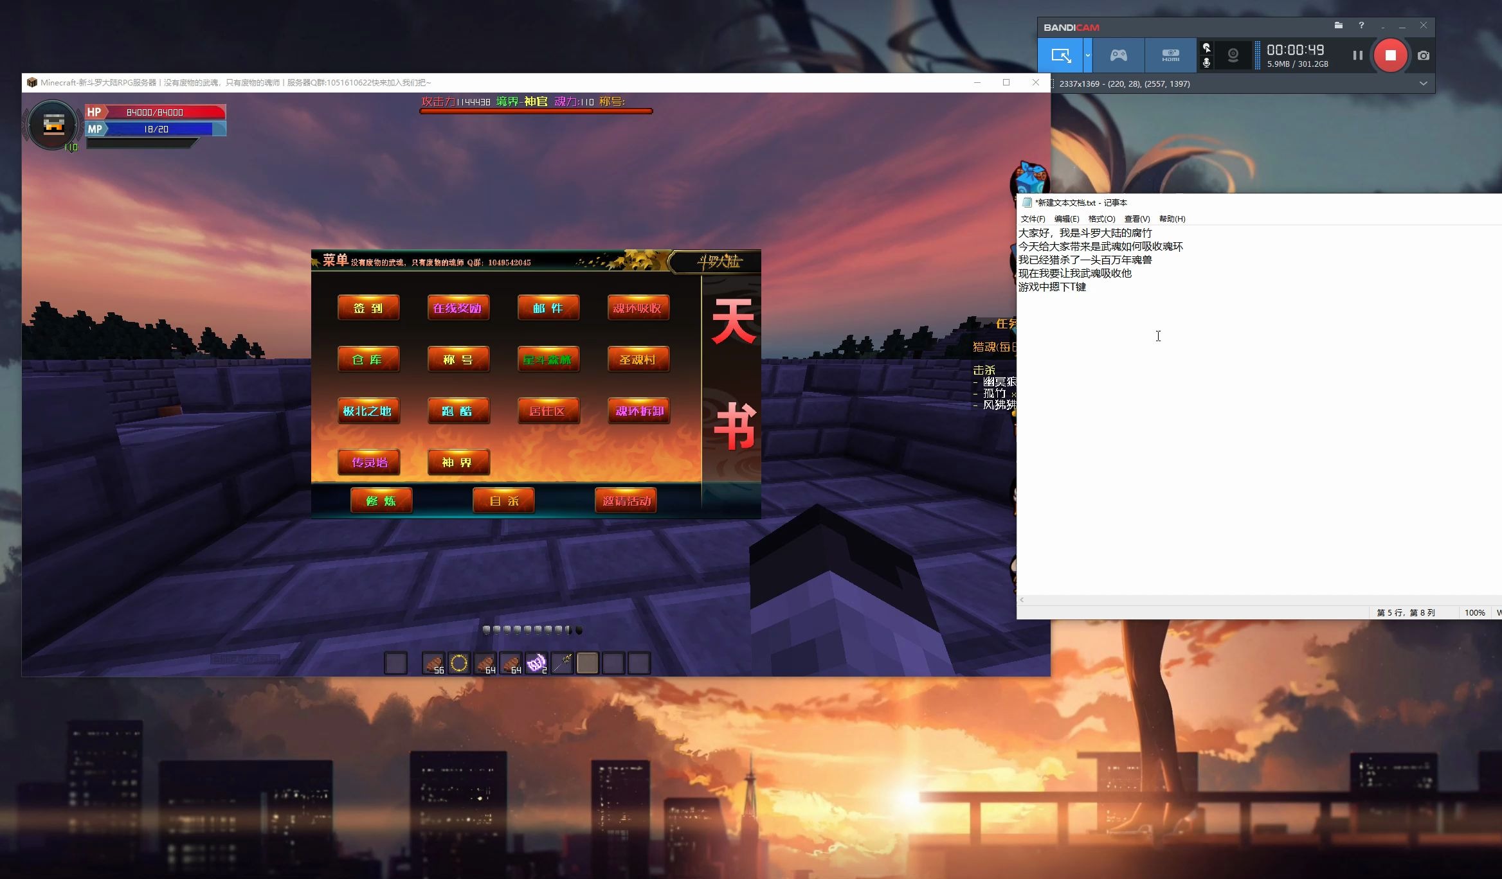Screen dimensions: 1502x879
Task: Stop the Bandicam recording
Action: 1390,56
